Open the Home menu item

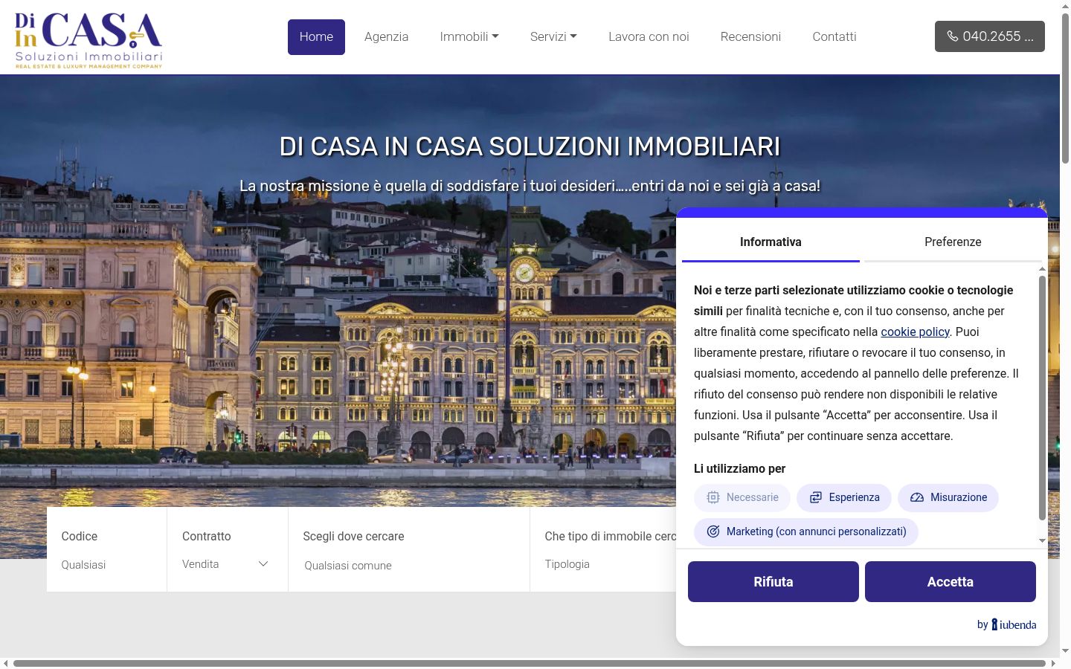(316, 37)
